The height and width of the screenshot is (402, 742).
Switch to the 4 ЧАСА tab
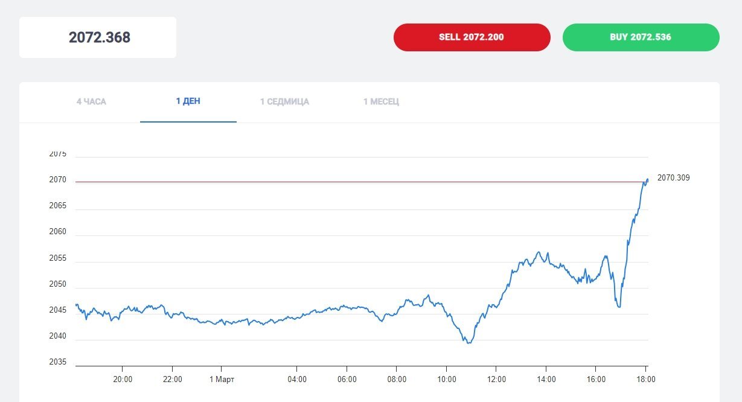[91, 101]
